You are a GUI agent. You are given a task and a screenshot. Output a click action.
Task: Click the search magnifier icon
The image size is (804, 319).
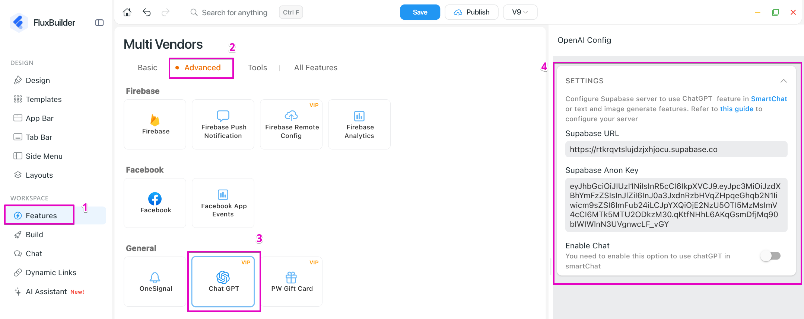194,12
